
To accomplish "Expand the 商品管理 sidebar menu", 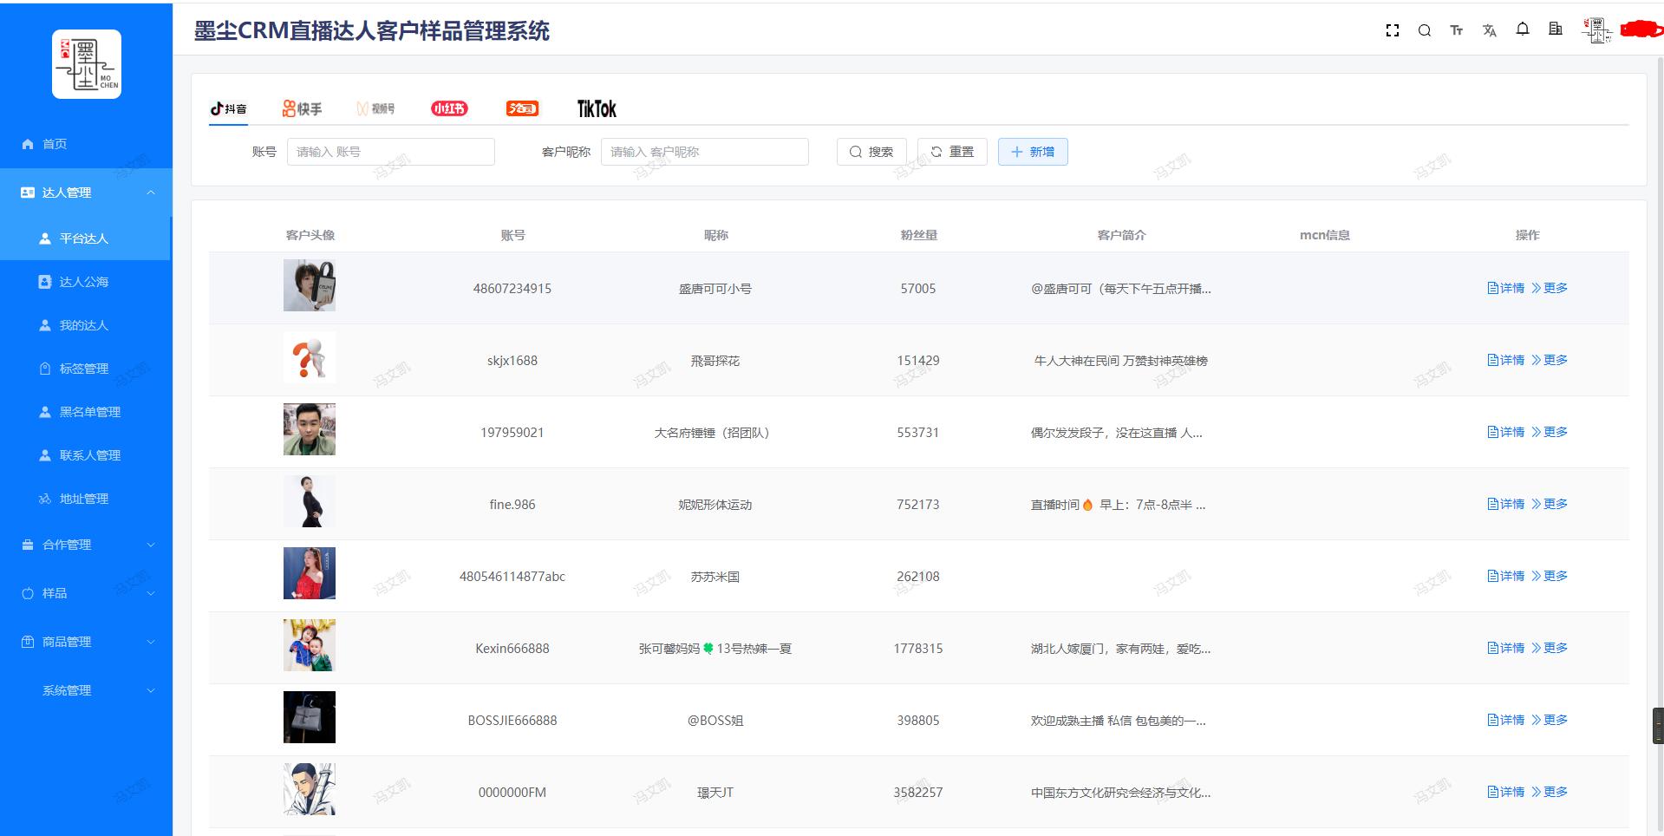I will click(x=86, y=642).
